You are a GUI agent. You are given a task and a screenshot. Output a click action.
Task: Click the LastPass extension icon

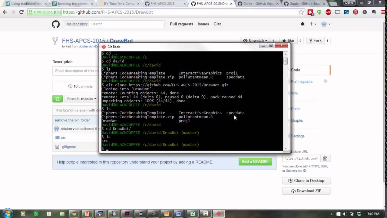click(x=310, y=12)
